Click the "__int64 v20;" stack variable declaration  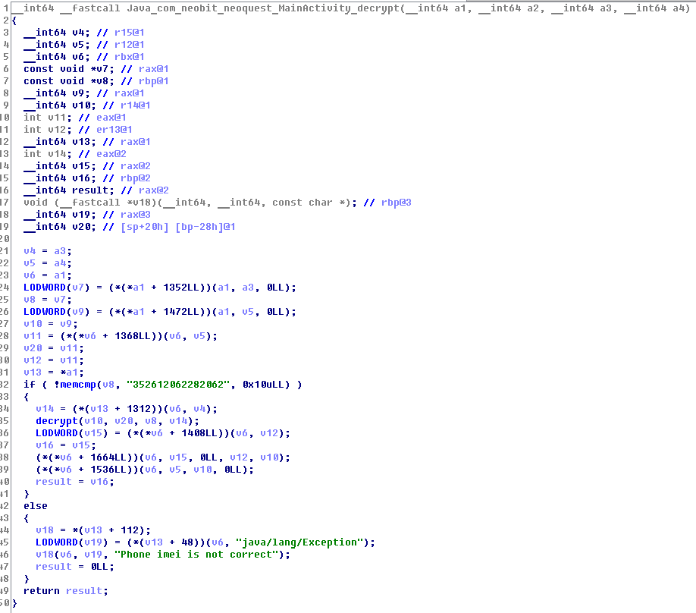point(60,227)
